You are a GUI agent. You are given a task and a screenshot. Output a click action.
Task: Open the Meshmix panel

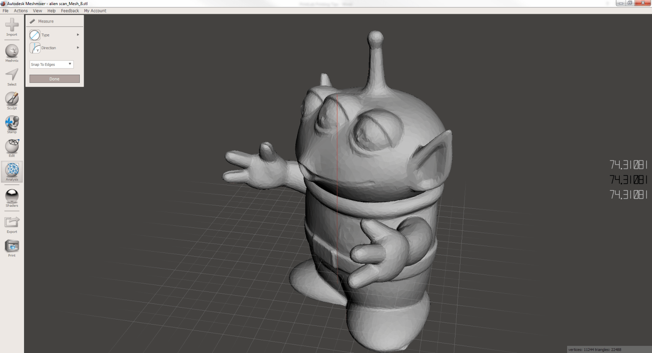12,53
